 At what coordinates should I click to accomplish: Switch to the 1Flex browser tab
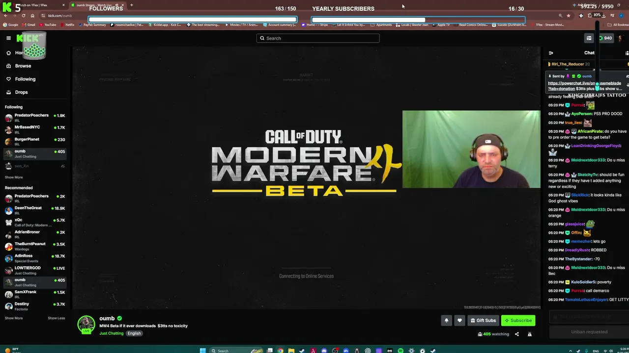pos(37,5)
